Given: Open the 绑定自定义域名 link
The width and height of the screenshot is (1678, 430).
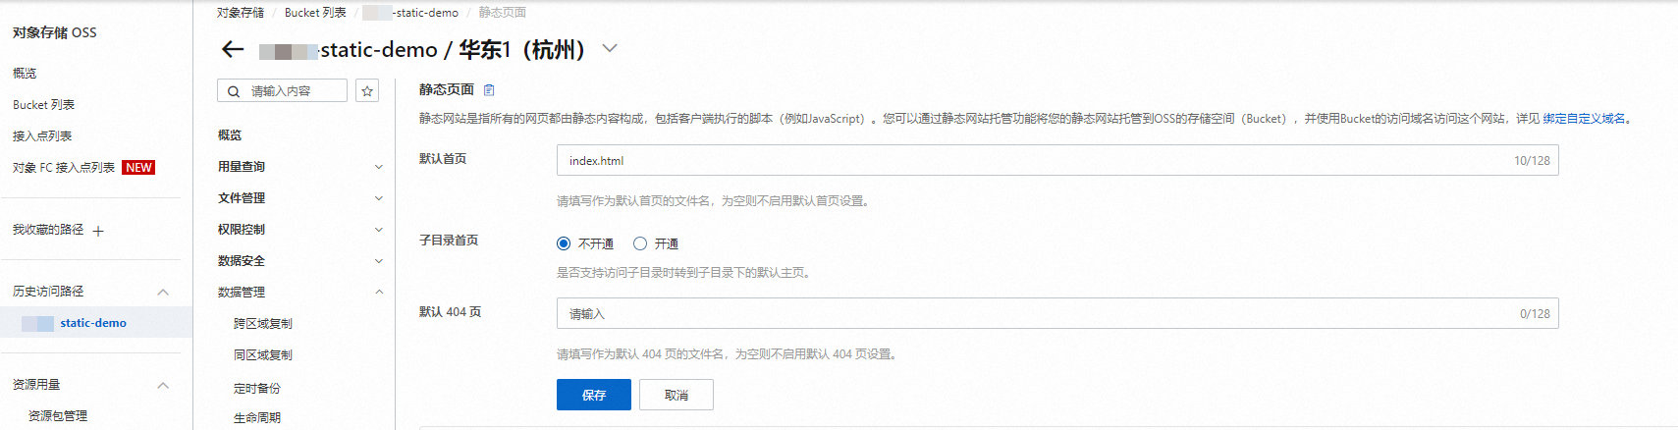Looking at the screenshot, I should click(1584, 119).
